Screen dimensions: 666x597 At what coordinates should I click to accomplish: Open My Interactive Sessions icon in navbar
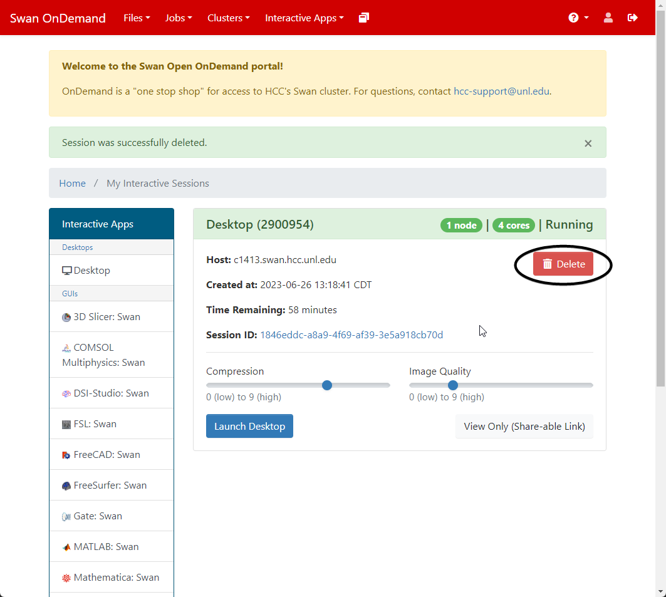(364, 18)
